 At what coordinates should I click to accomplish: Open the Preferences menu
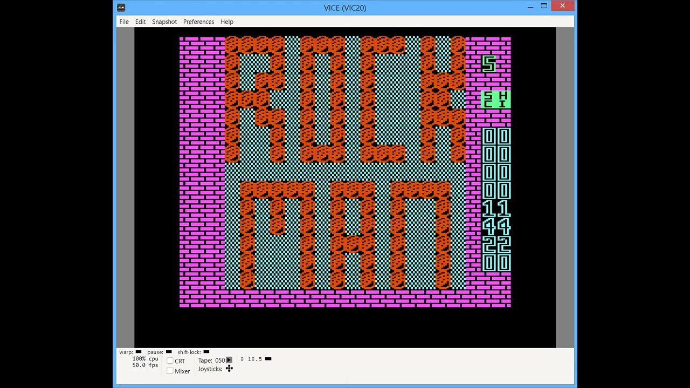point(198,22)
